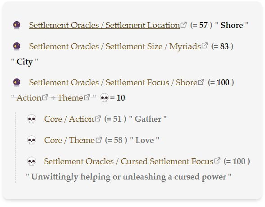265x207 pixels.
Task: Select the bold Shore result text
Action: (x=232, y=25)
